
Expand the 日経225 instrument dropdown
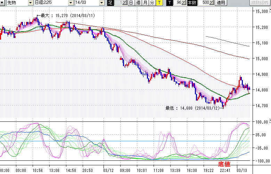tap(71, 3)
